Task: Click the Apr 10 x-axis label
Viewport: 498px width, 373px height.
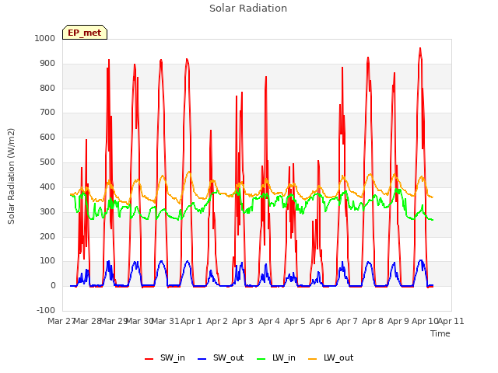Action: click(425, 321)
